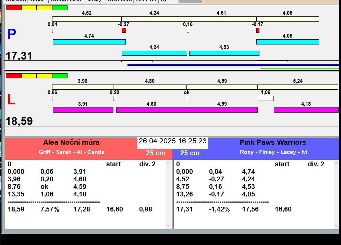Click the cyan 4,05 dog run bar

click(x=288, y=42)
